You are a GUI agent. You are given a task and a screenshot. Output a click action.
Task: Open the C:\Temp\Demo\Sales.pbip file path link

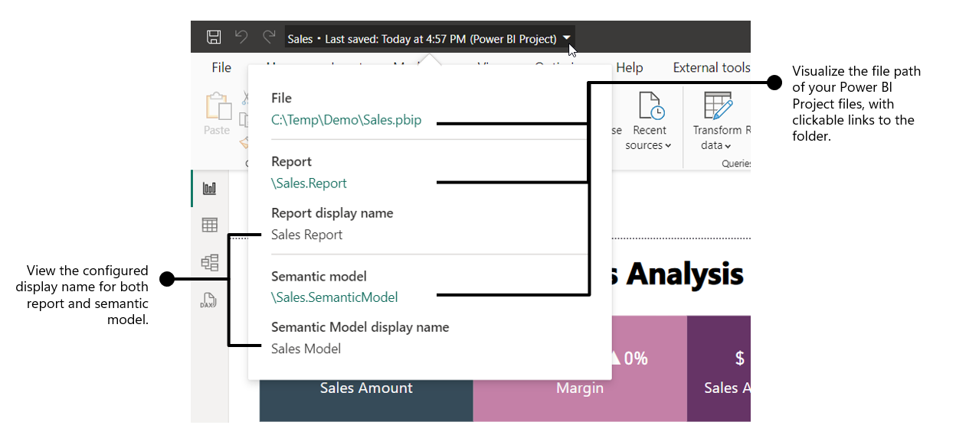pyautogui.click(x=346, y=120)
